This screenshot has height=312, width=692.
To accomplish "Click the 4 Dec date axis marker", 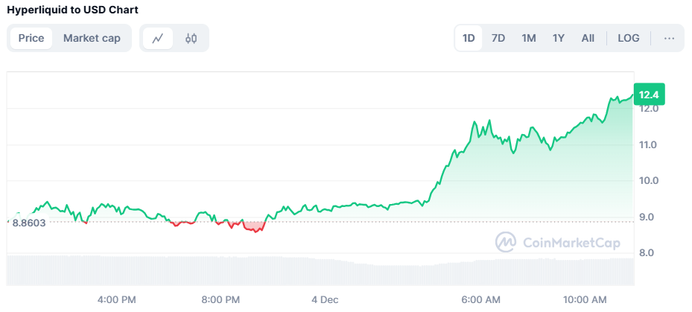I will tap(325, 299).
